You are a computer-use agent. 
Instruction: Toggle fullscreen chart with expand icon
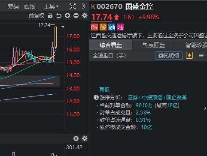pyautogui.click(x=73, y=6)
